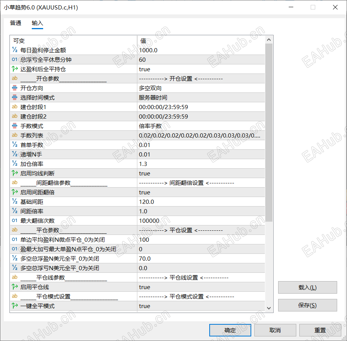Click the bool arrow icon beside 达盈利后全平持仓
This screenshot has width=347, height=341.
click(15, 69)
